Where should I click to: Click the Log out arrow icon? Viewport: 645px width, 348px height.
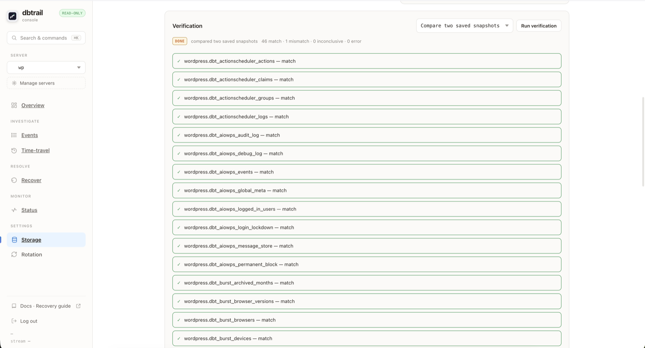(14, 321)
